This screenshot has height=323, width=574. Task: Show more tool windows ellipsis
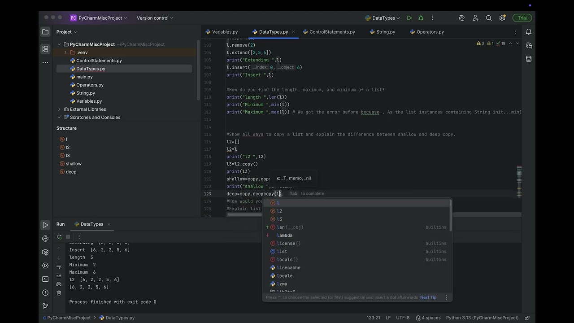45,62
